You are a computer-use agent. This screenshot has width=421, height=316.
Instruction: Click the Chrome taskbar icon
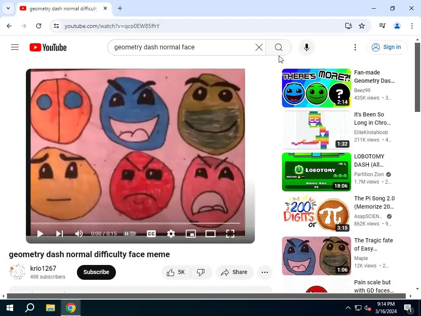pyautogui.click(x=71, y=308)
